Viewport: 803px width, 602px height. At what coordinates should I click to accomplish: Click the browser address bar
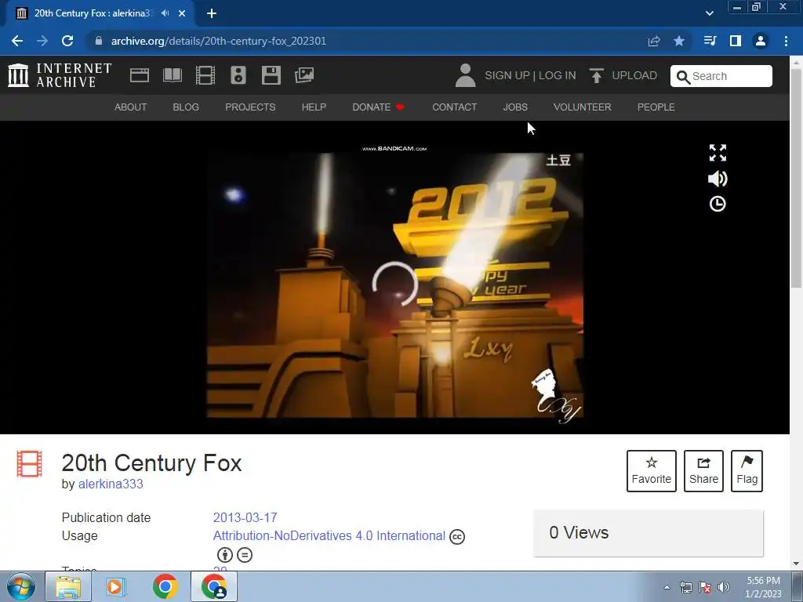point(369,41)
